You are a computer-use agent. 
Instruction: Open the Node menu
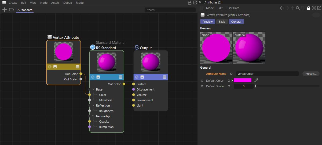(44, 3)
